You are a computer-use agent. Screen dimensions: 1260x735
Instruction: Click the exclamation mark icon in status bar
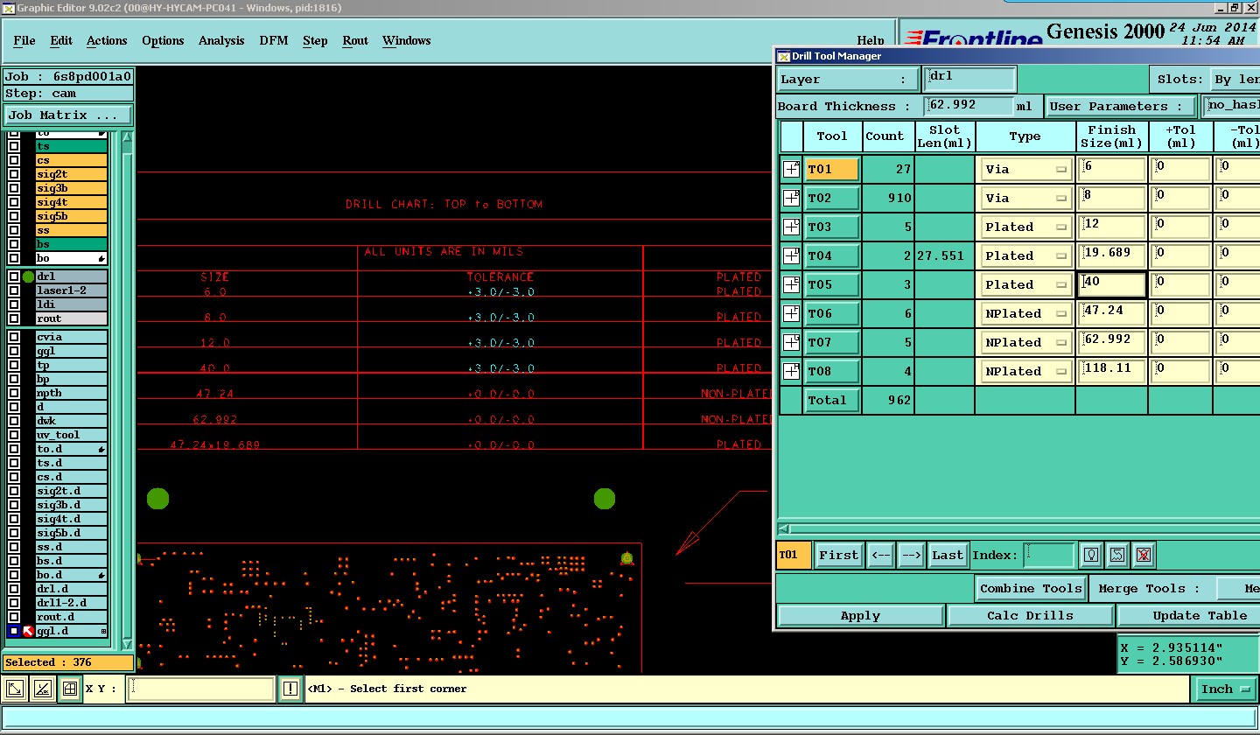pos(290,689)
